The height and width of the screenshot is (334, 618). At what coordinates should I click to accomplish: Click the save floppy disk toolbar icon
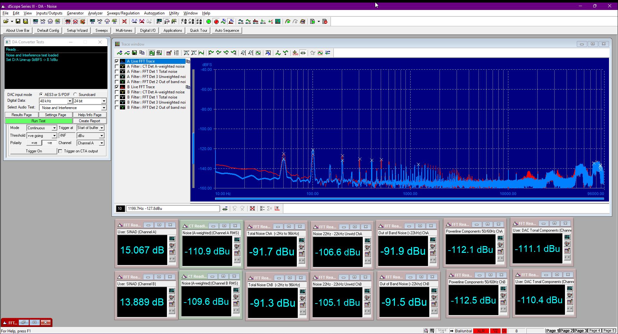[x=18, y=21]
